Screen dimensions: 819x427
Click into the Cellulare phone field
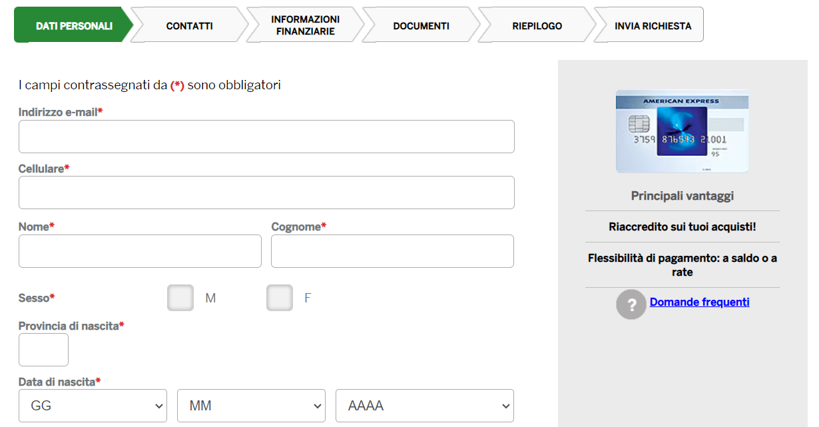(266, 193)
